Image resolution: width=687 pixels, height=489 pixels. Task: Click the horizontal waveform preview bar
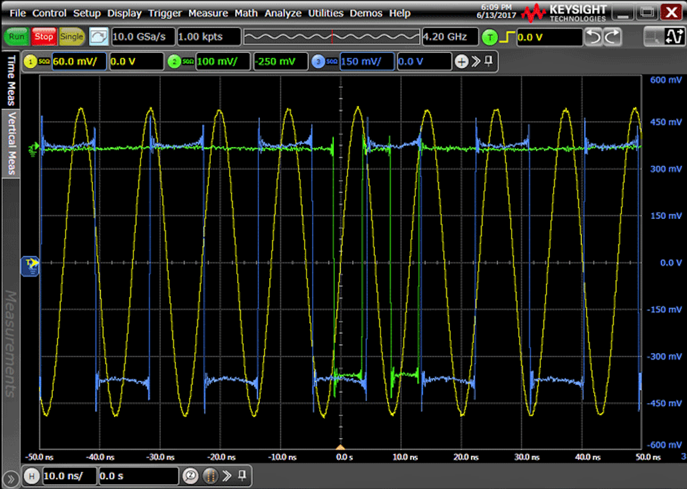332,36
